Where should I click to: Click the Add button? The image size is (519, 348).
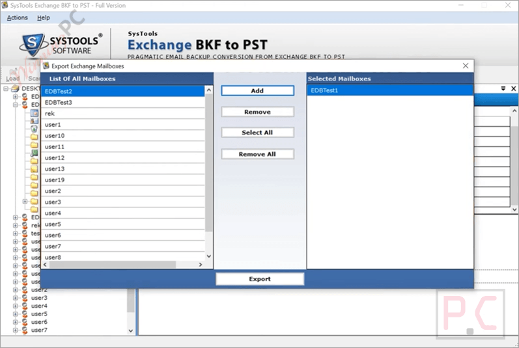tap(257, 91)
